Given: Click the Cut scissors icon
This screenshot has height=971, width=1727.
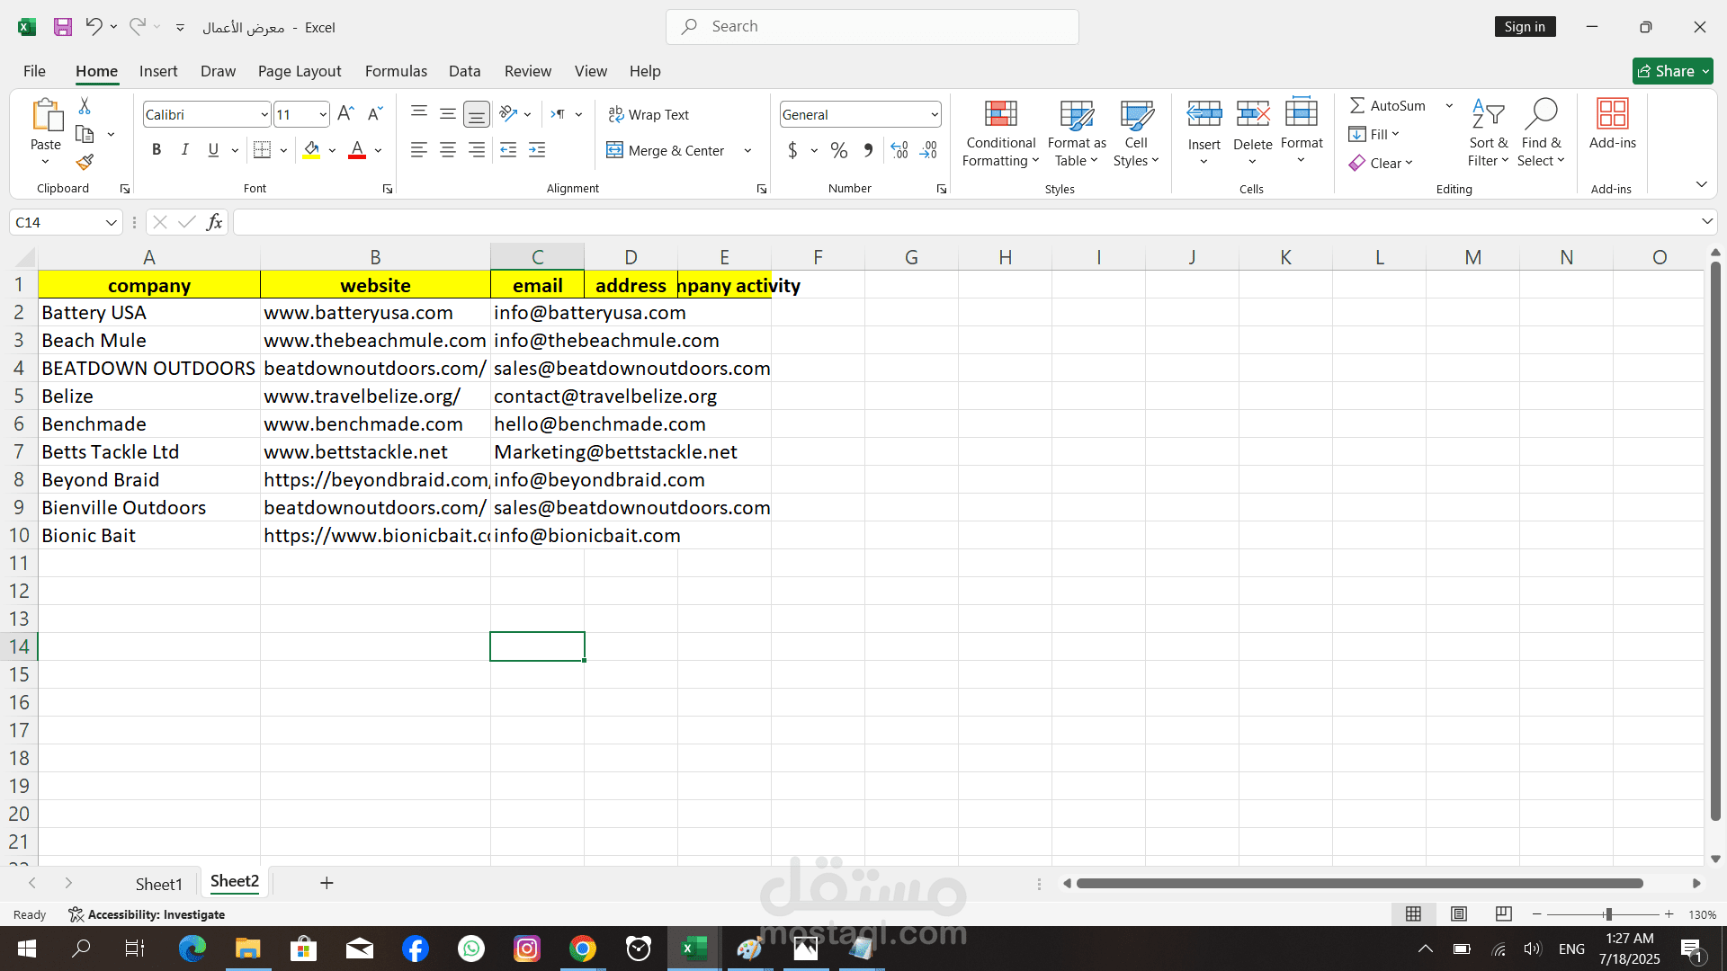Looking at the screenshot, I should tap(85, 106).
